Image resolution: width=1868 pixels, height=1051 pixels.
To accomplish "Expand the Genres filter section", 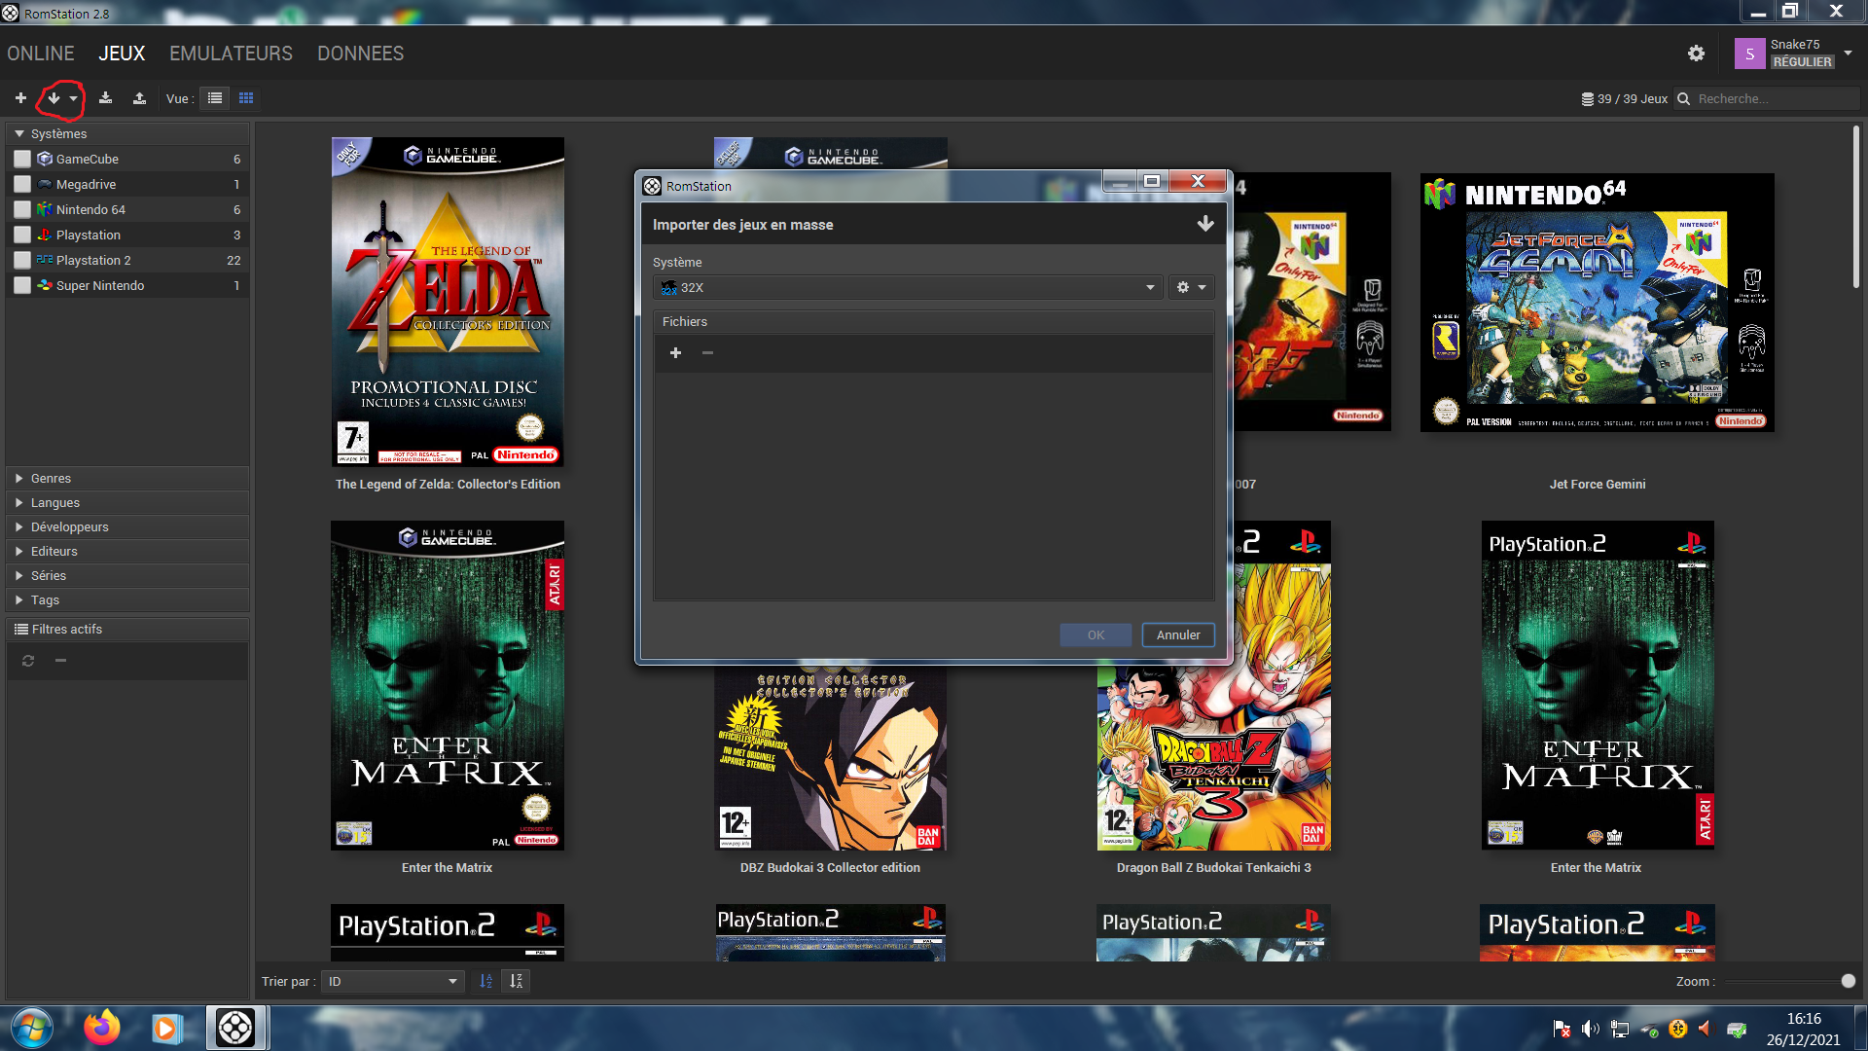I will coord(51,478).
